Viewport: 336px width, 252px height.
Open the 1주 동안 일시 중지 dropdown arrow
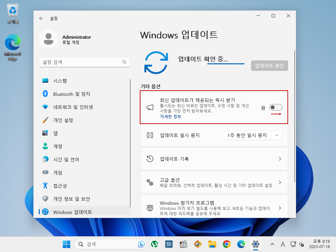[276, 135]
